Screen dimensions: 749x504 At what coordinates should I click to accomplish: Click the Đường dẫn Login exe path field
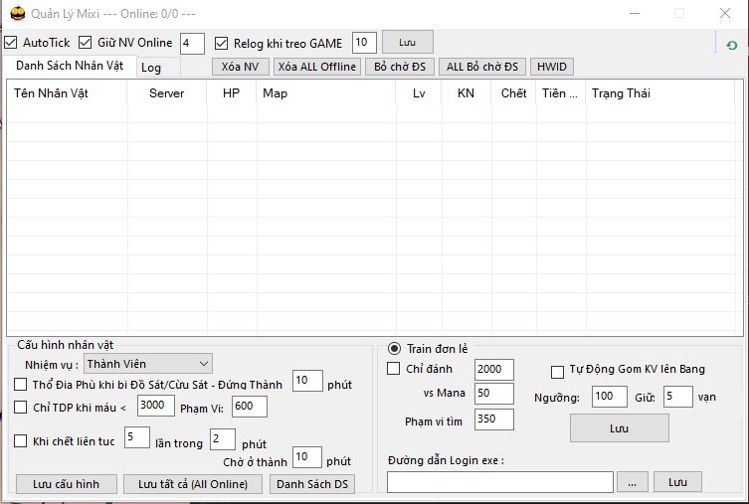[500, 482]
